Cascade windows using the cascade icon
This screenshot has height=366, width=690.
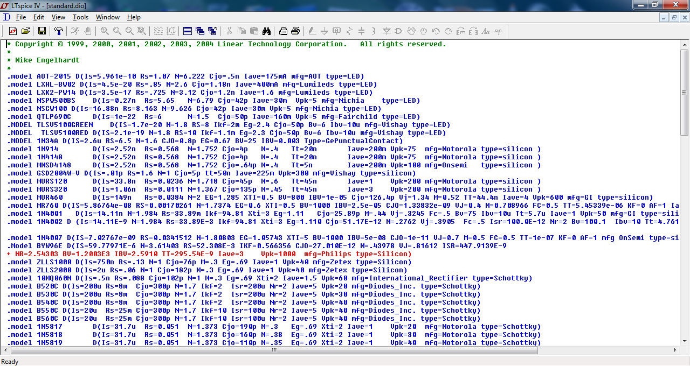click(x=199, y=31)
